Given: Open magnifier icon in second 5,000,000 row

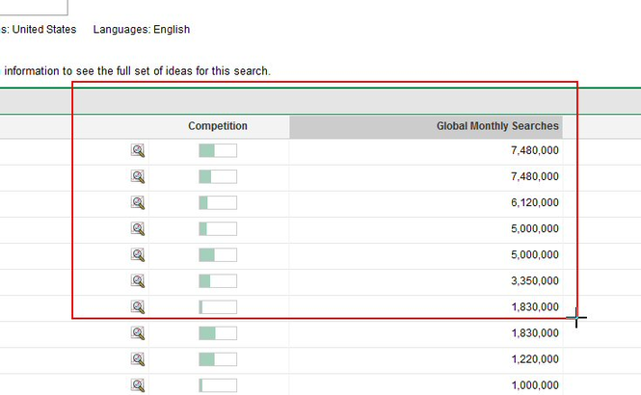Looking at the screenshot, I should point(138,254).
